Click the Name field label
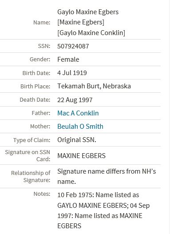Image resolution: width=170 pixels, height=234 pixels. tap(42, 22)
